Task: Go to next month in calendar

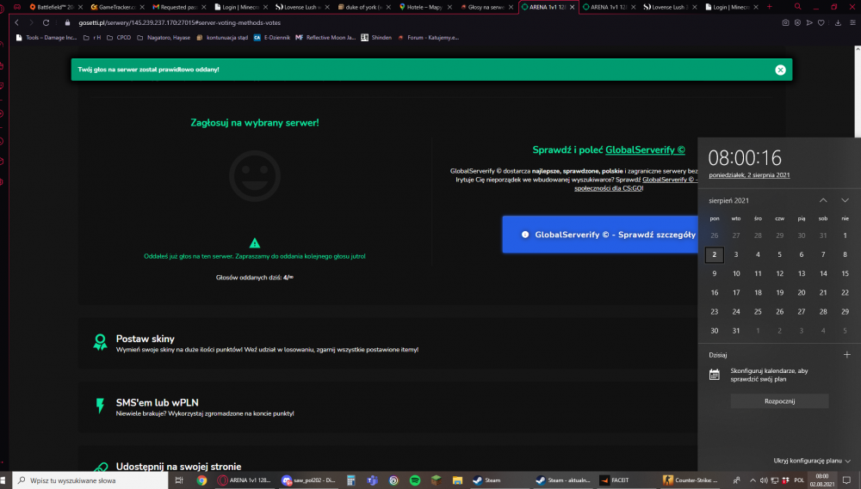Action: pos(845,200)
